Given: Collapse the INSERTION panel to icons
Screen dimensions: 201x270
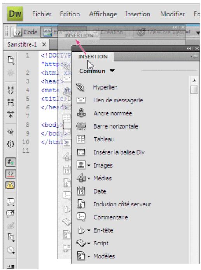Looking at the screenshot, I should coord(189,49).
